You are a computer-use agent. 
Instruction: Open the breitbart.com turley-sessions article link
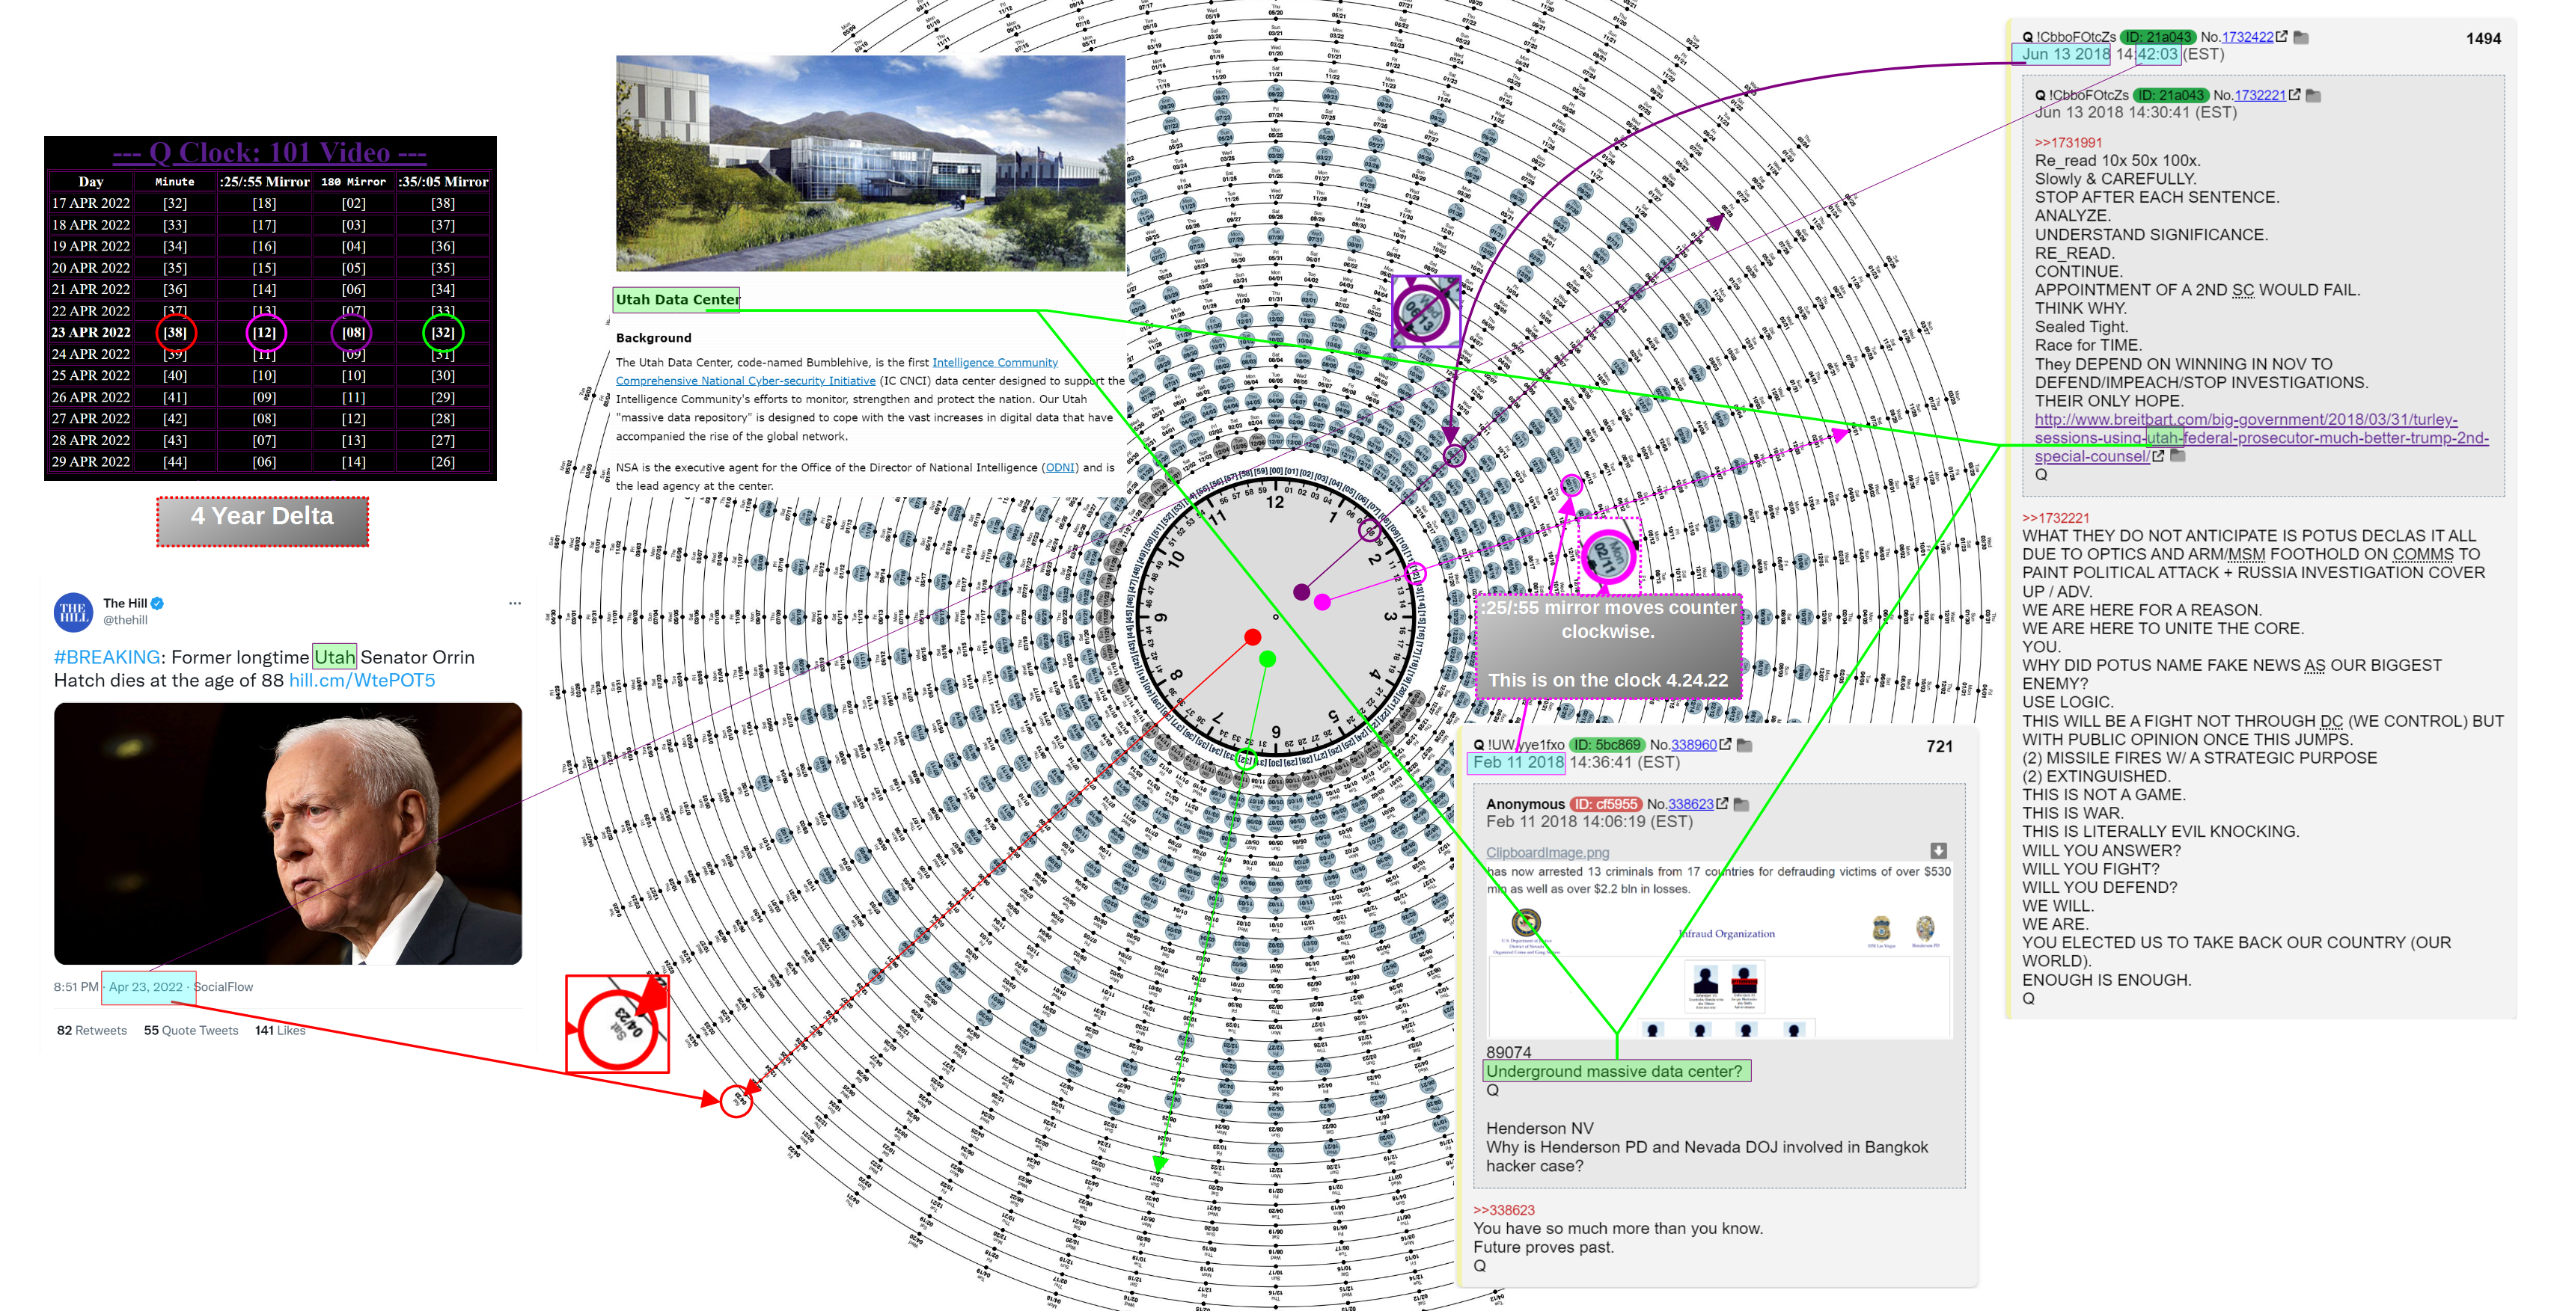tap(2261, 437)
